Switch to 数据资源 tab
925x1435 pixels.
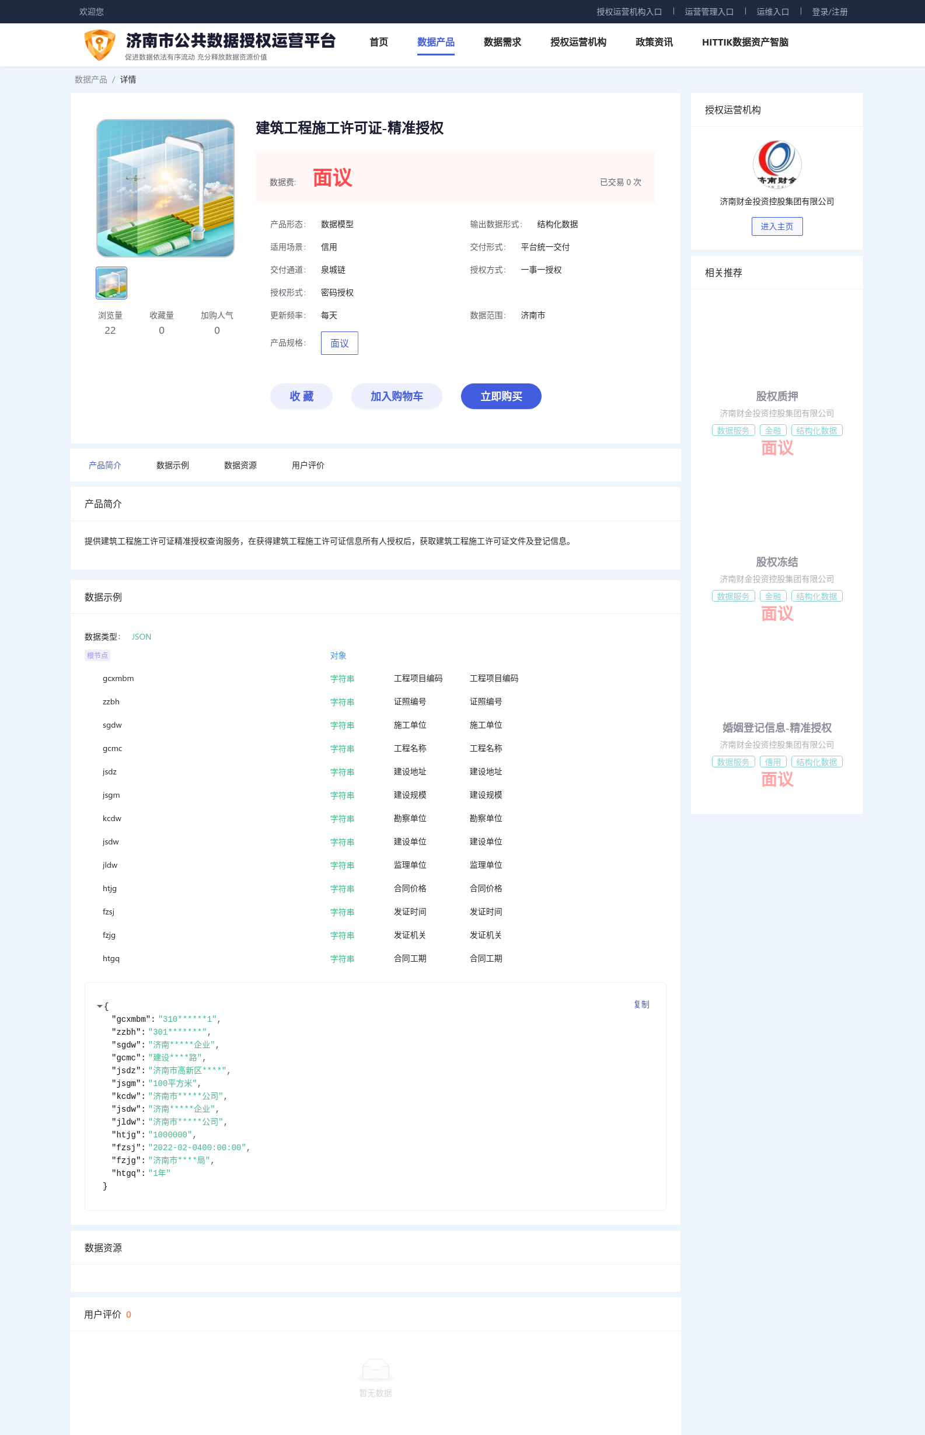240,465
